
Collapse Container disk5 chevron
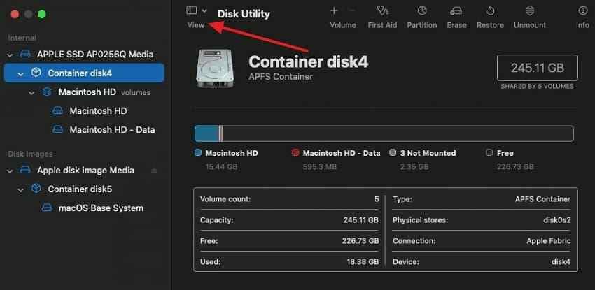pos(21,189)
